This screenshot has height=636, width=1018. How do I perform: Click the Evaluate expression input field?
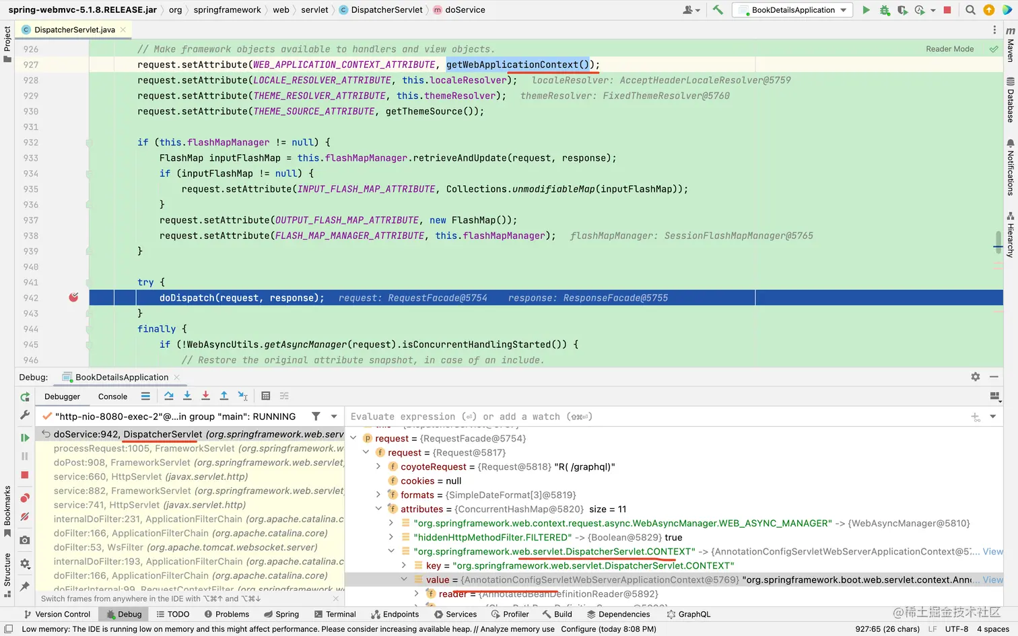coord(656,417)
